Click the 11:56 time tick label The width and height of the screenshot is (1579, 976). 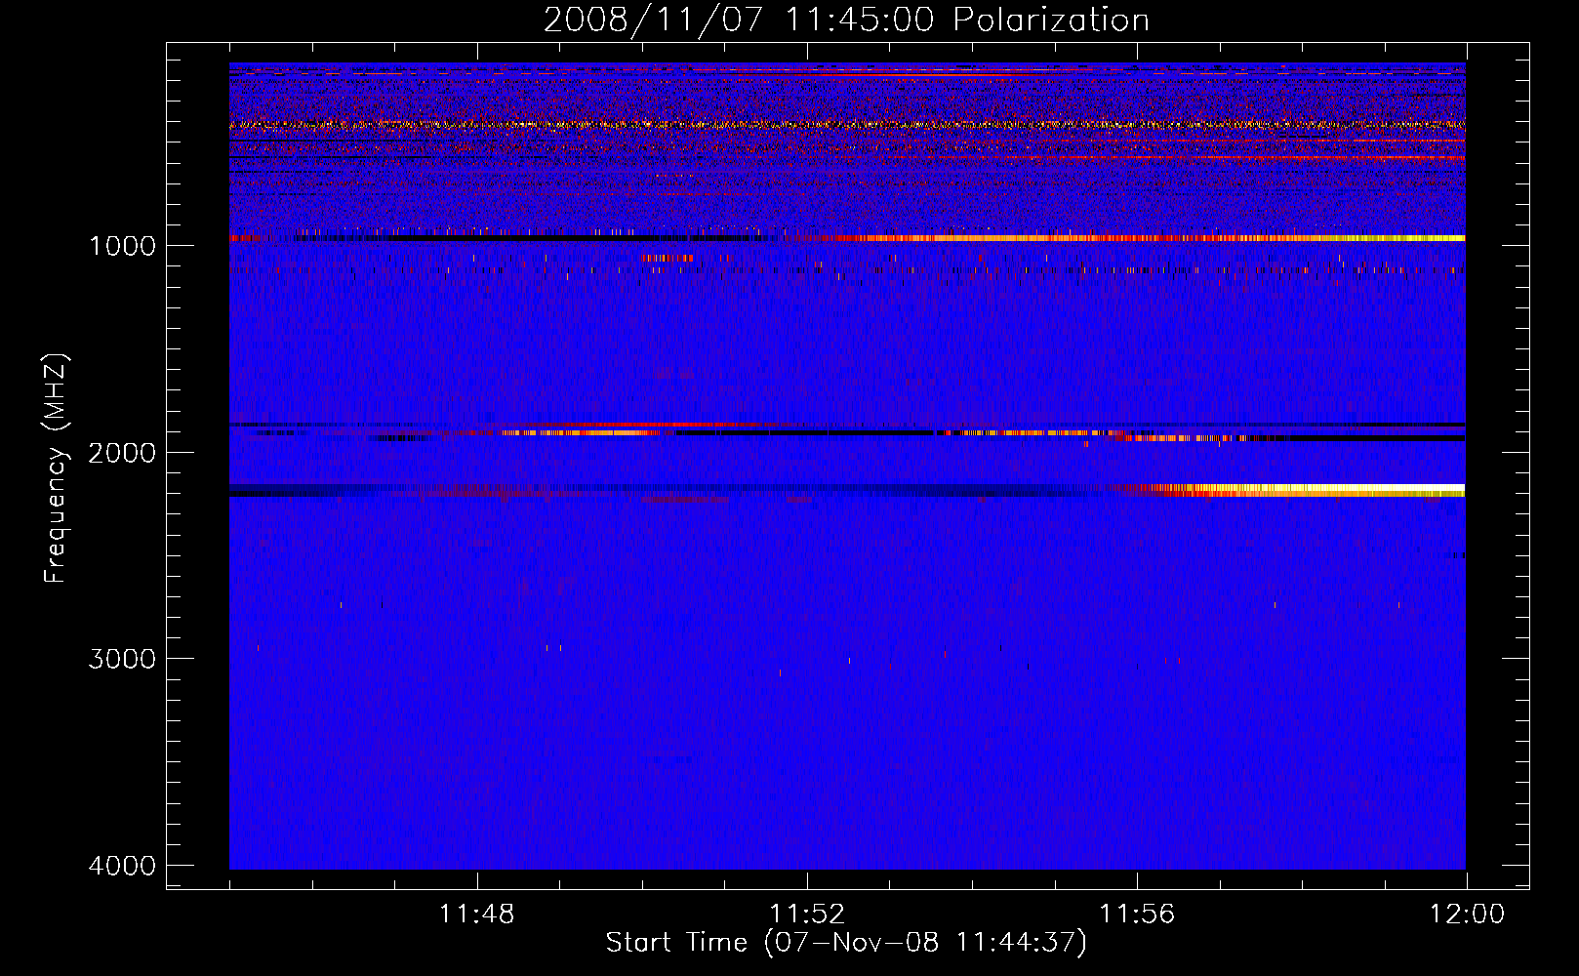(1137, 915)
